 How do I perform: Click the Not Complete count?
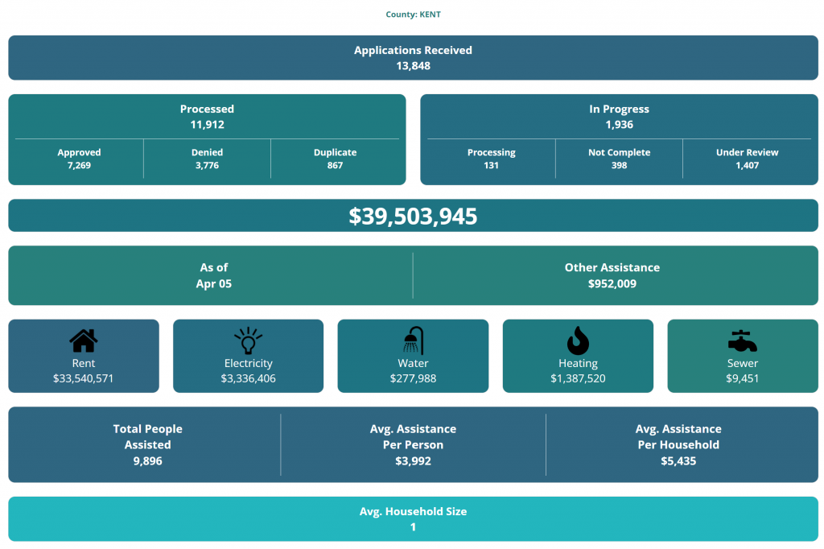pos(619,165)
